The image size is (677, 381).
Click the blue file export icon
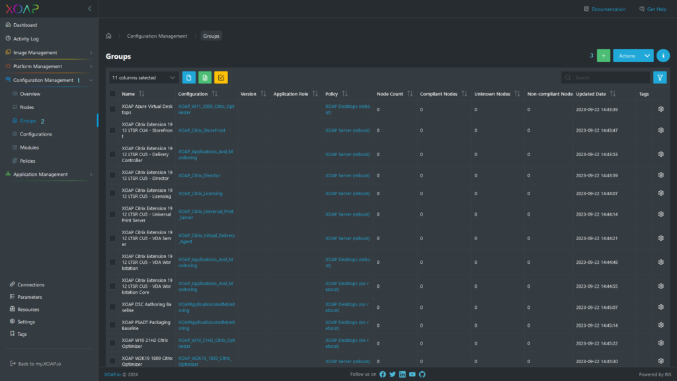click(188, 78)
